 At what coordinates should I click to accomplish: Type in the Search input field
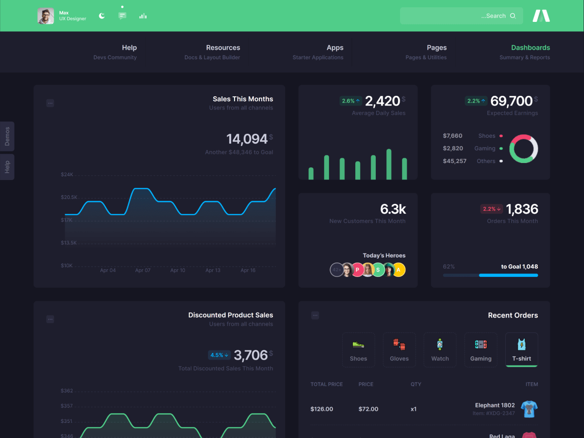click(453, 16)
